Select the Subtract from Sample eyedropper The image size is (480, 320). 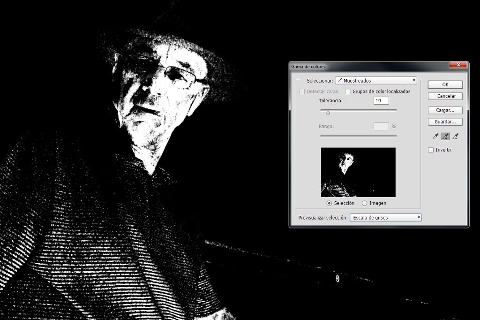(456, 137)
